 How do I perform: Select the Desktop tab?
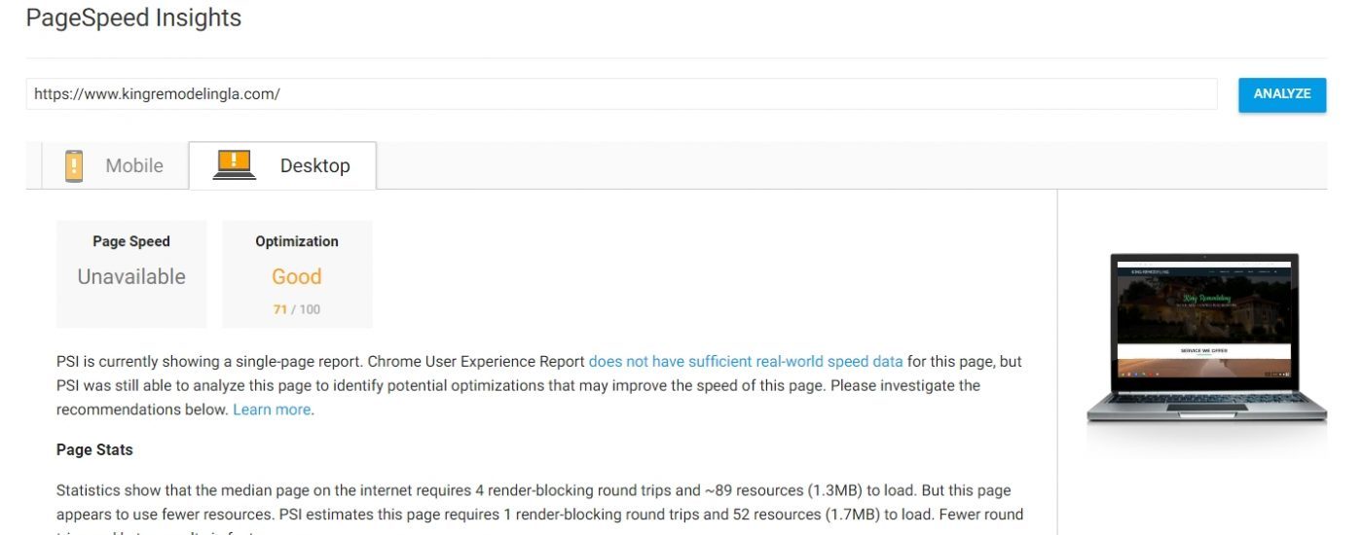pos(282,165)
